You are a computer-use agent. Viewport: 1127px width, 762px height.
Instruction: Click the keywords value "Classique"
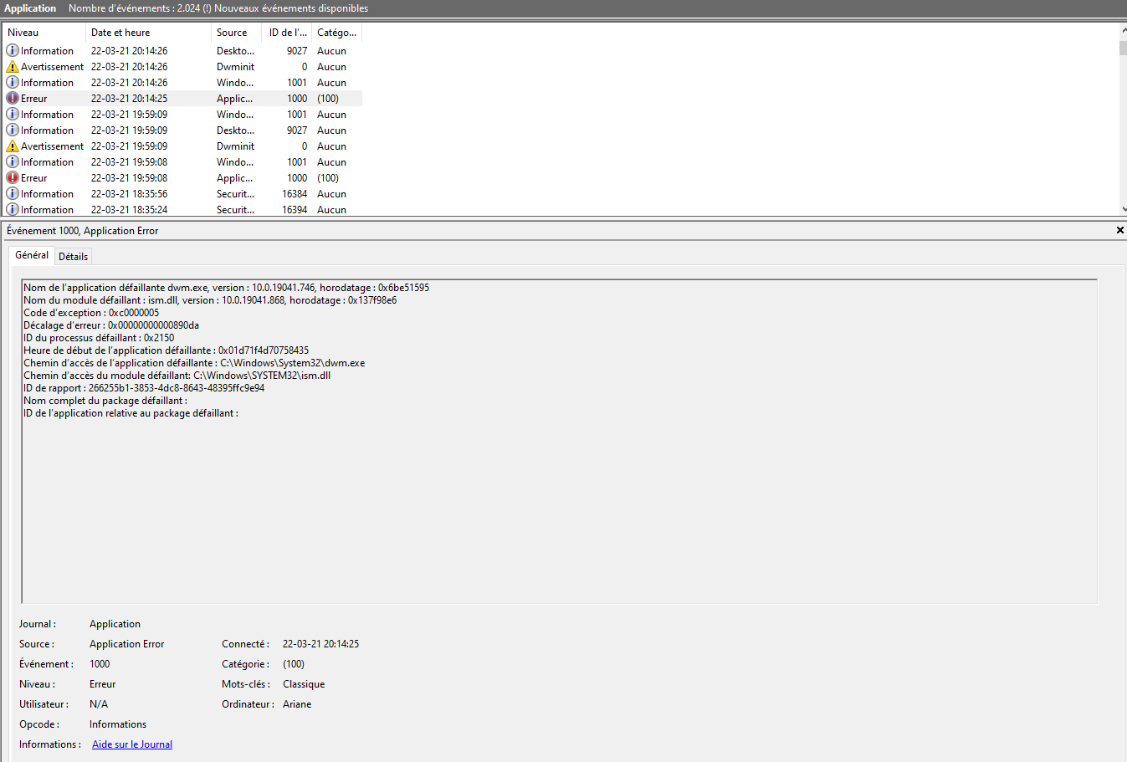(304, 684)
